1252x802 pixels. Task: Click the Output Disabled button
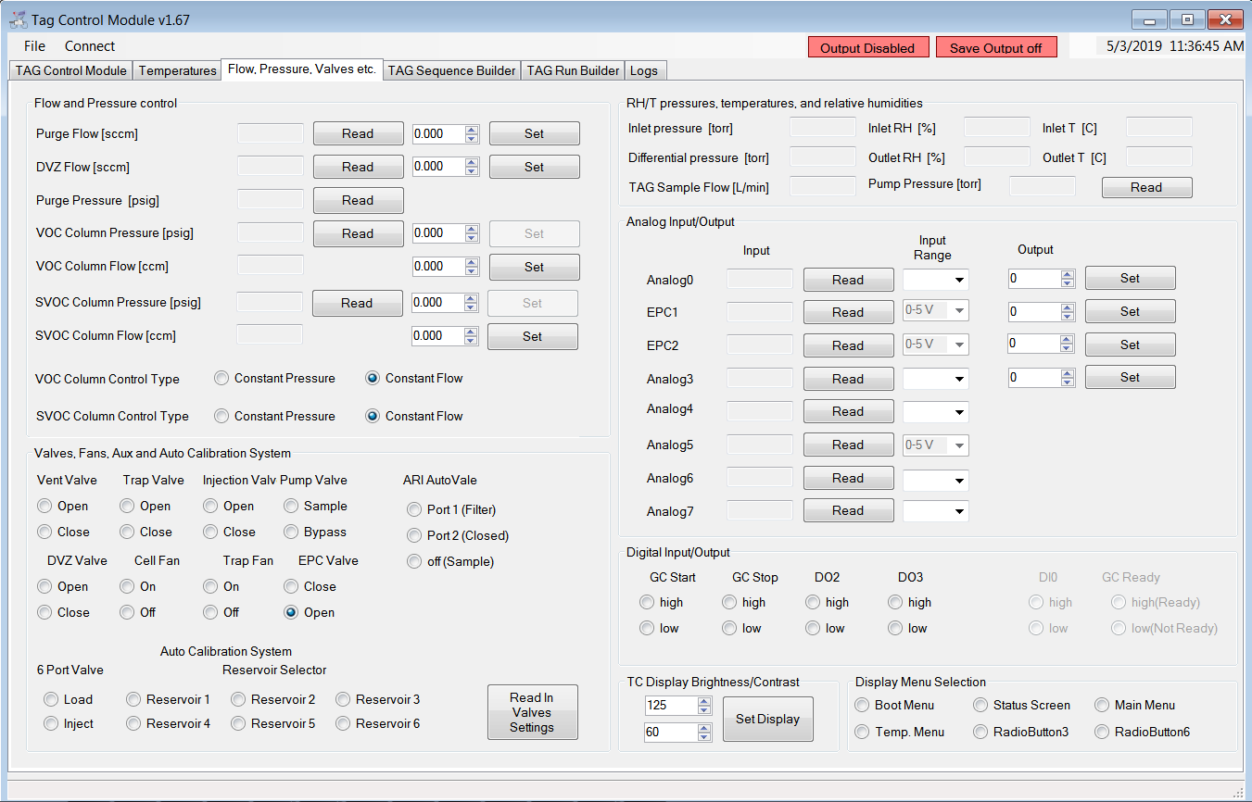tap(867, 48)
